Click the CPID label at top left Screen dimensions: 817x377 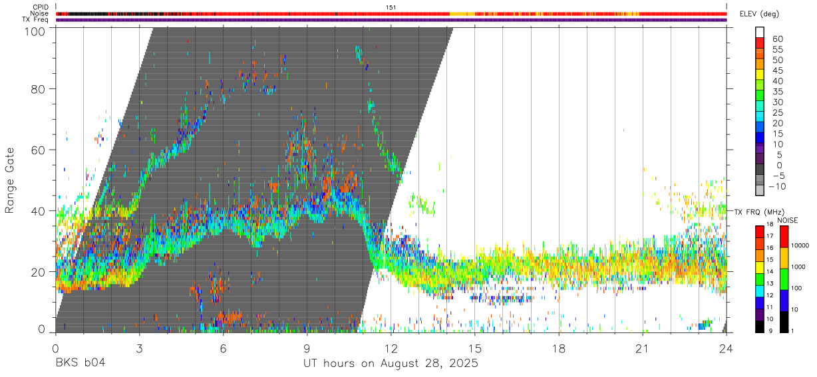[41, 7]
